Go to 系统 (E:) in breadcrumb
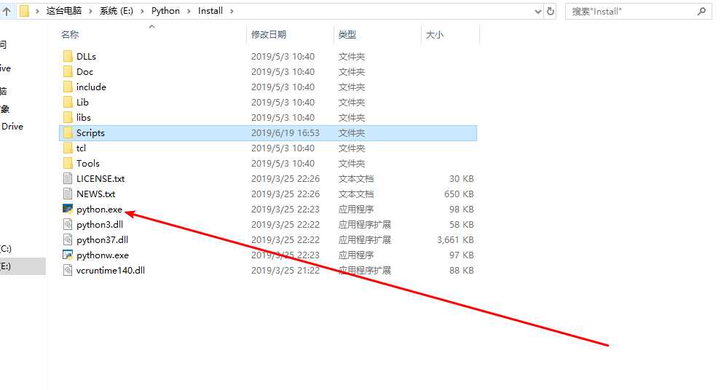The image size is (721, 390). [117, 11]
